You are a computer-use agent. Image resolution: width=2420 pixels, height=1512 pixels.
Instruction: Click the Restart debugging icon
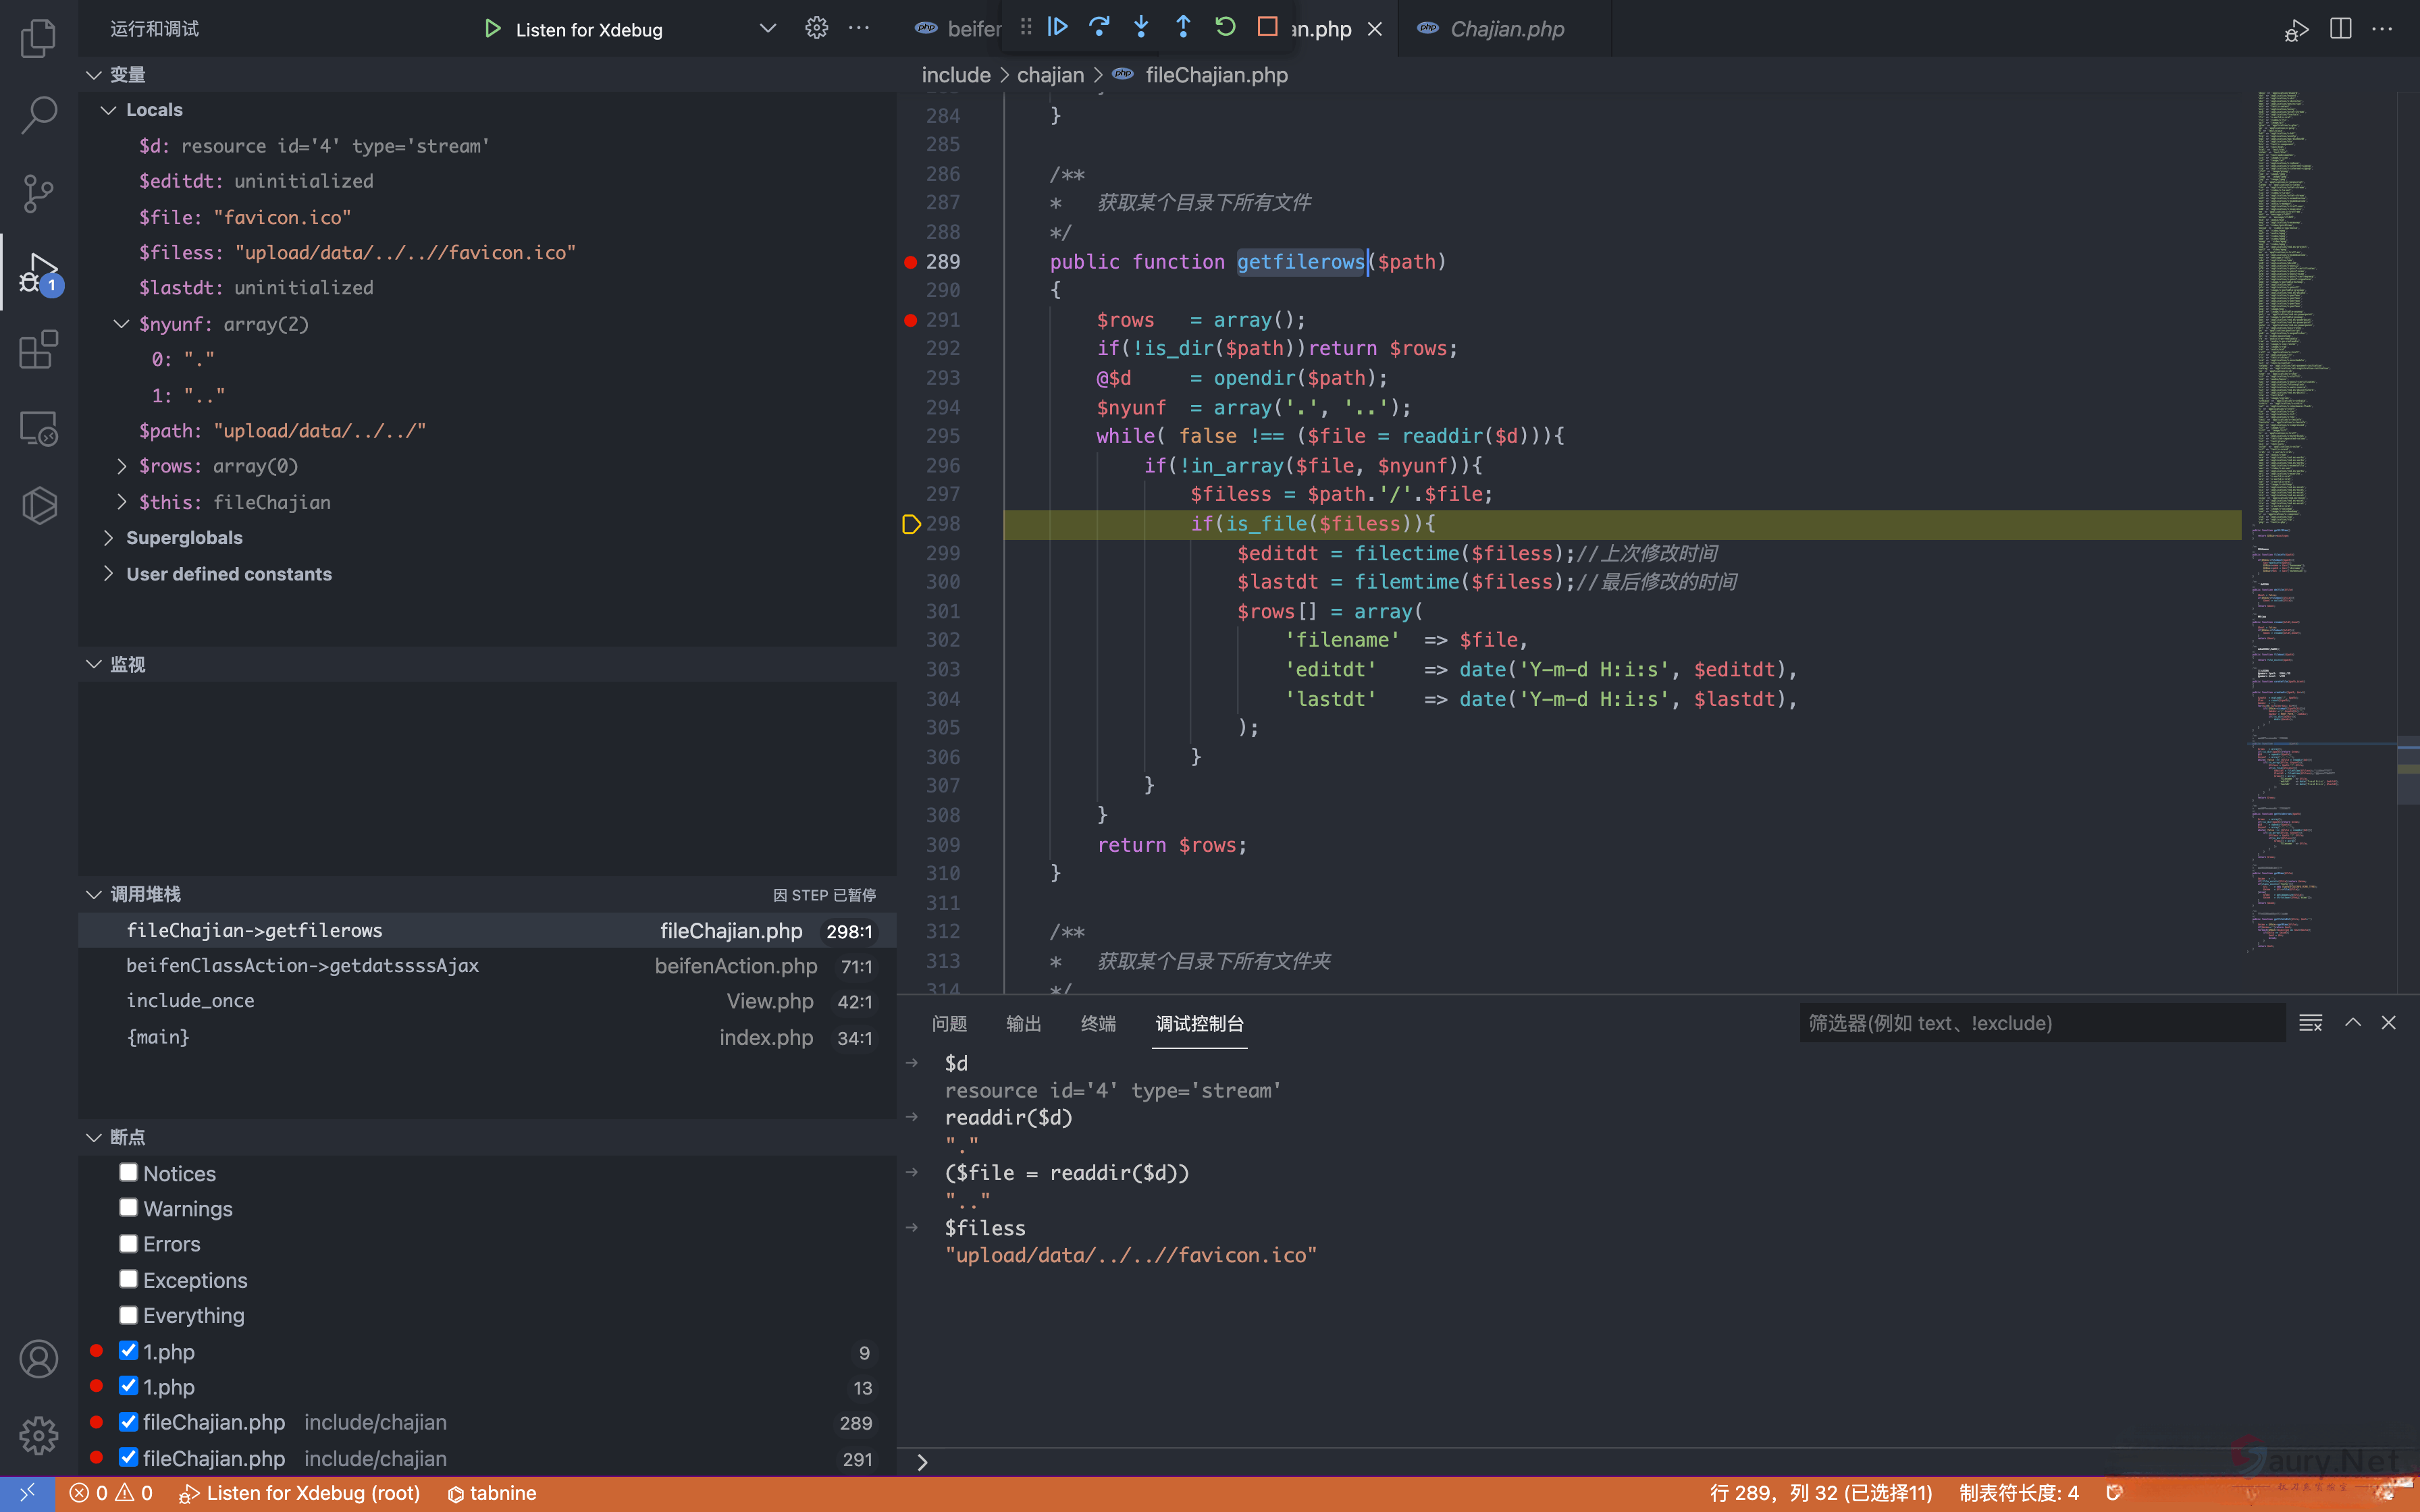(x=1225, y=27)
